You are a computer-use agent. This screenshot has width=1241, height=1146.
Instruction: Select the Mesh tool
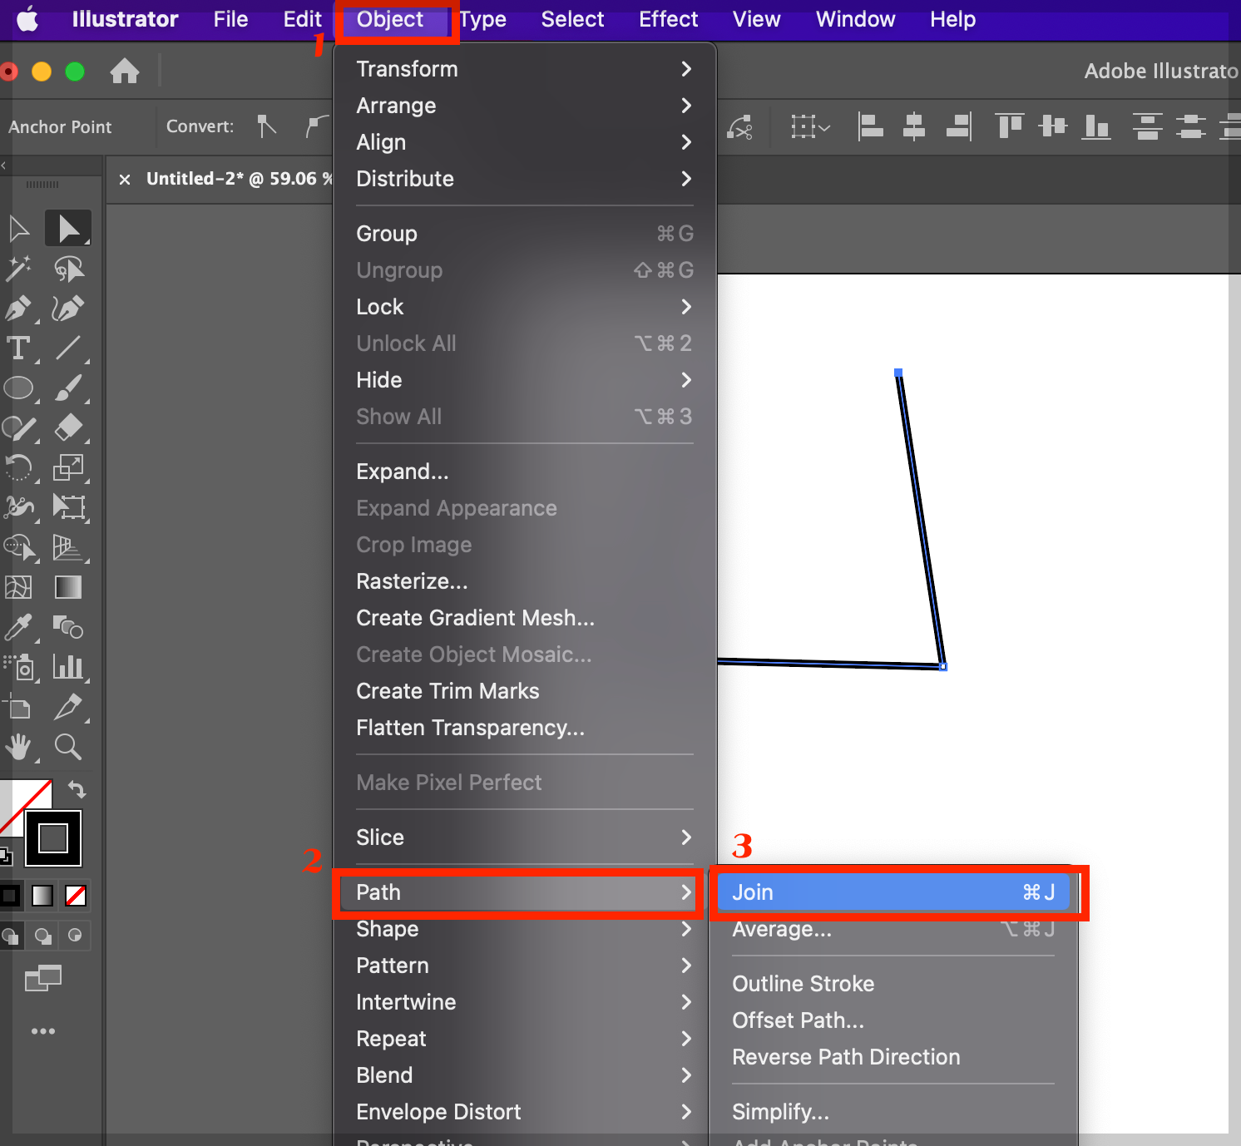[18, 587]
